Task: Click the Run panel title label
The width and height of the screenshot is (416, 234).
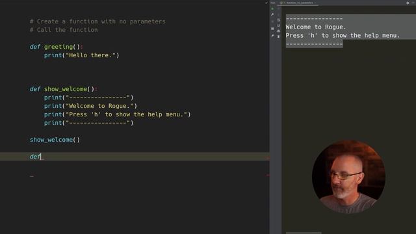Action: coord(273,3)
